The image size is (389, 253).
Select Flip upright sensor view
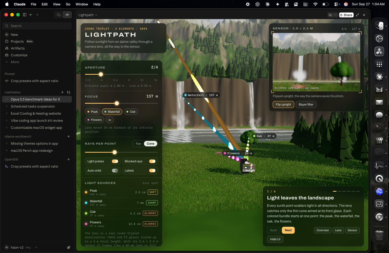point(283,105)
